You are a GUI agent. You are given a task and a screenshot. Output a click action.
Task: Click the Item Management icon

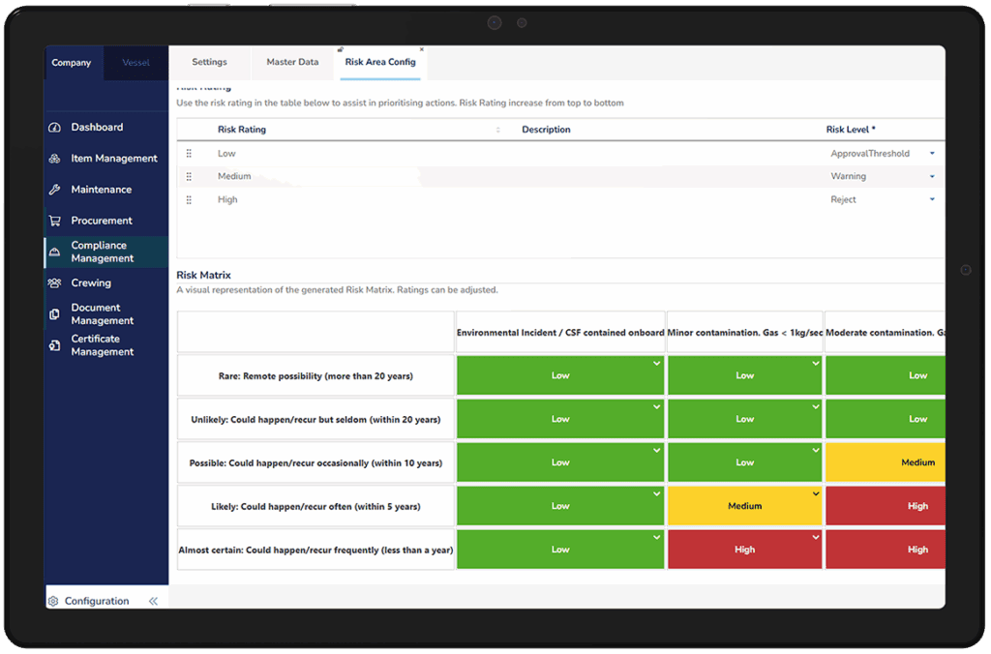54,159
